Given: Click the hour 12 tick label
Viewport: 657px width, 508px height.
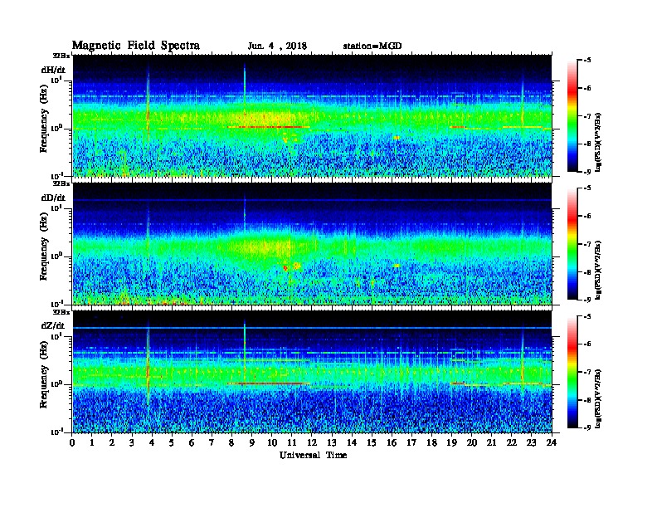Looking at the screenshot, I should (x=312, y=442).
